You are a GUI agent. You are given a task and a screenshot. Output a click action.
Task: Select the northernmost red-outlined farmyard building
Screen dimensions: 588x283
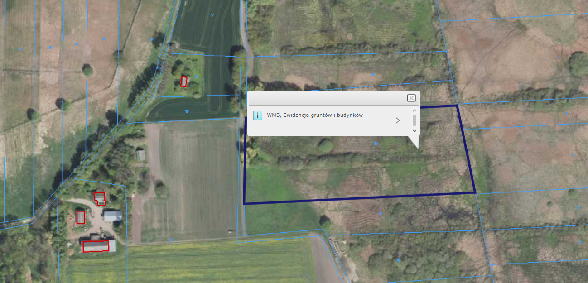[x=99, y=198]
